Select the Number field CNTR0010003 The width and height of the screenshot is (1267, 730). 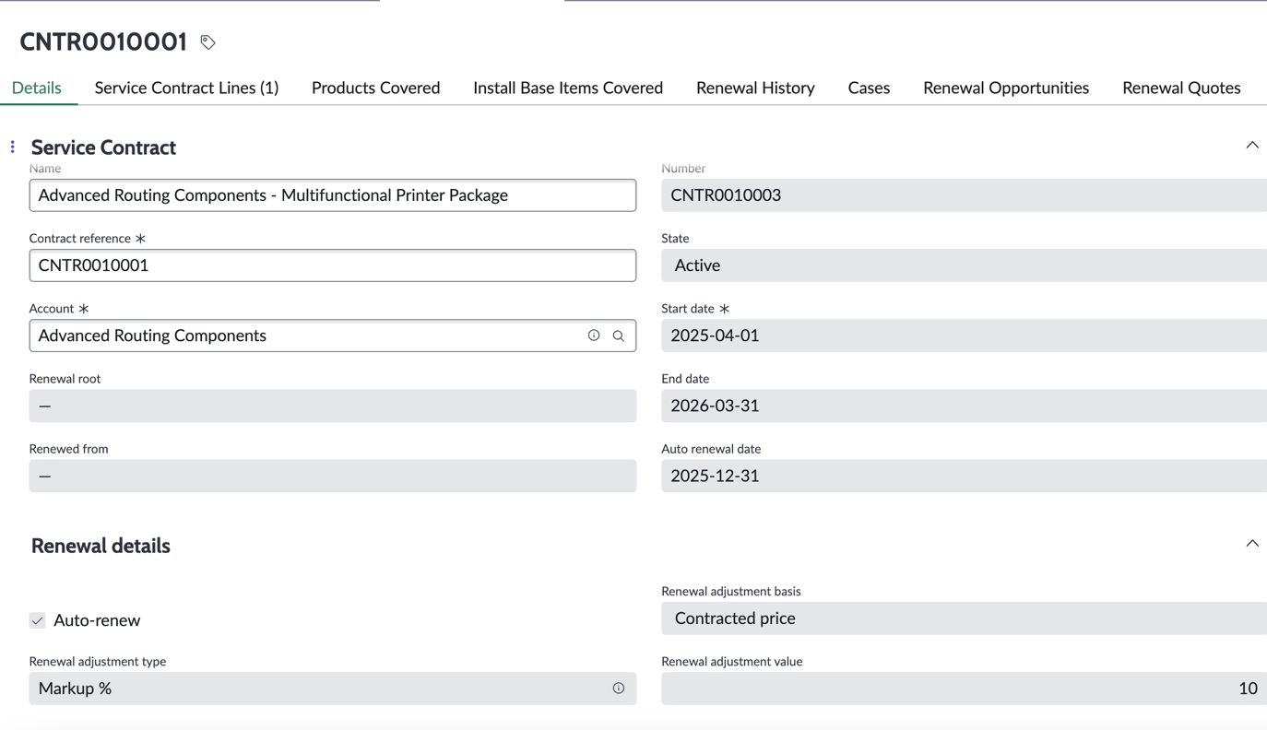[964, 195]
